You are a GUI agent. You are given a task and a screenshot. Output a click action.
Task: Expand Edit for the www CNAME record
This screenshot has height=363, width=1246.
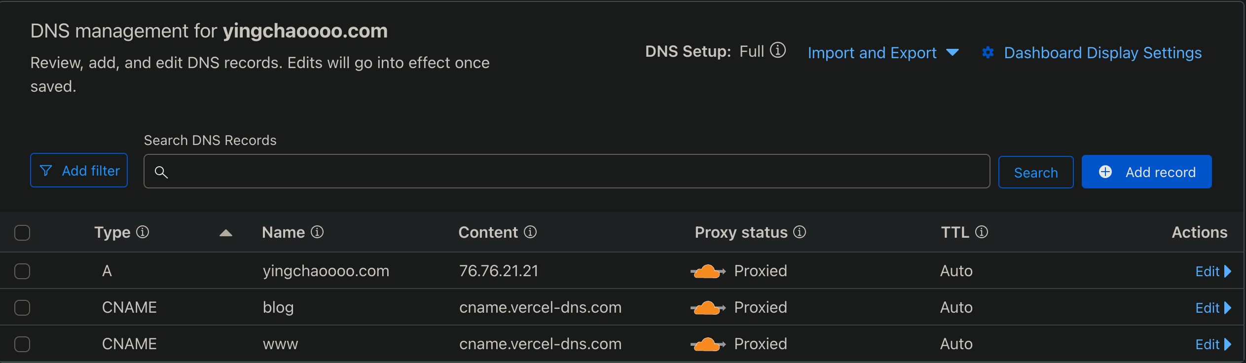tap(1213, 344)
